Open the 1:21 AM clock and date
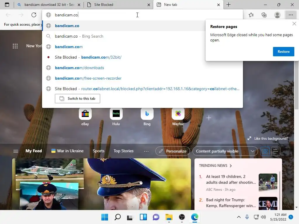The height and width of the screenshot is (224, 299). click(278, 217)
